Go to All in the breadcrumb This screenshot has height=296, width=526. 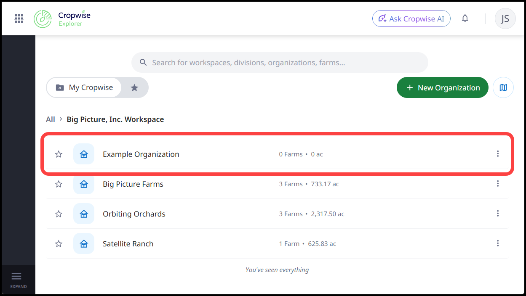(51, 119)
